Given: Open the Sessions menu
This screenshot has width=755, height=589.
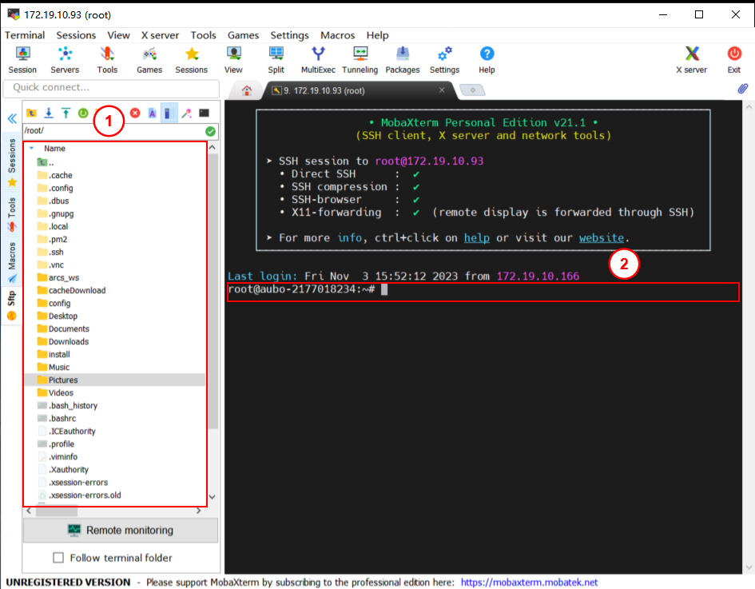Looking at the screenshot, I should pos(76,35).
